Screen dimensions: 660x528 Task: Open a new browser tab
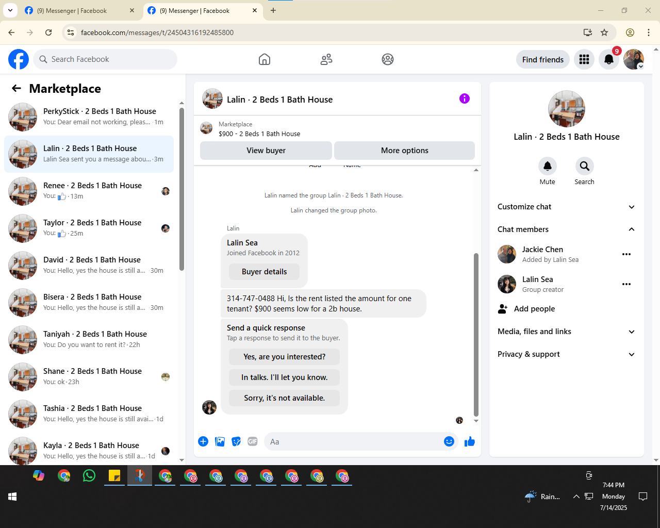[x=273, y=10]
